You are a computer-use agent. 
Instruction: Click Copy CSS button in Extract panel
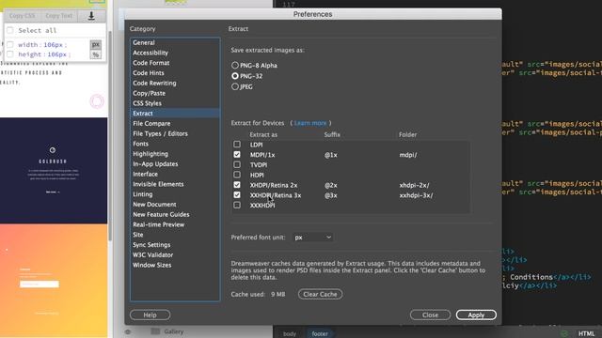[23, 16]
